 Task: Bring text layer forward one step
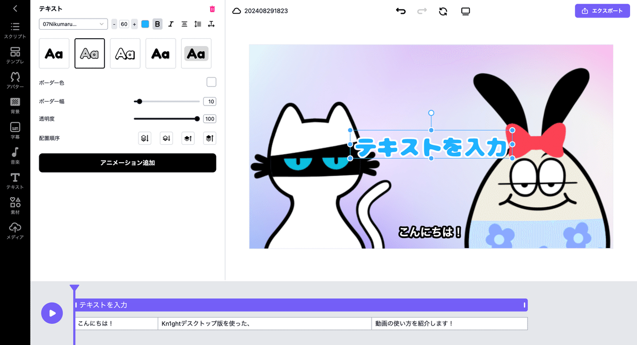click(188, 138)
